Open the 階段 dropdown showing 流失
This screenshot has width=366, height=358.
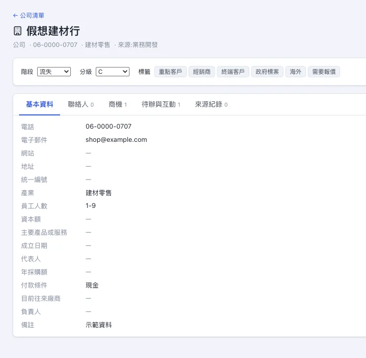tap(54, 71)
